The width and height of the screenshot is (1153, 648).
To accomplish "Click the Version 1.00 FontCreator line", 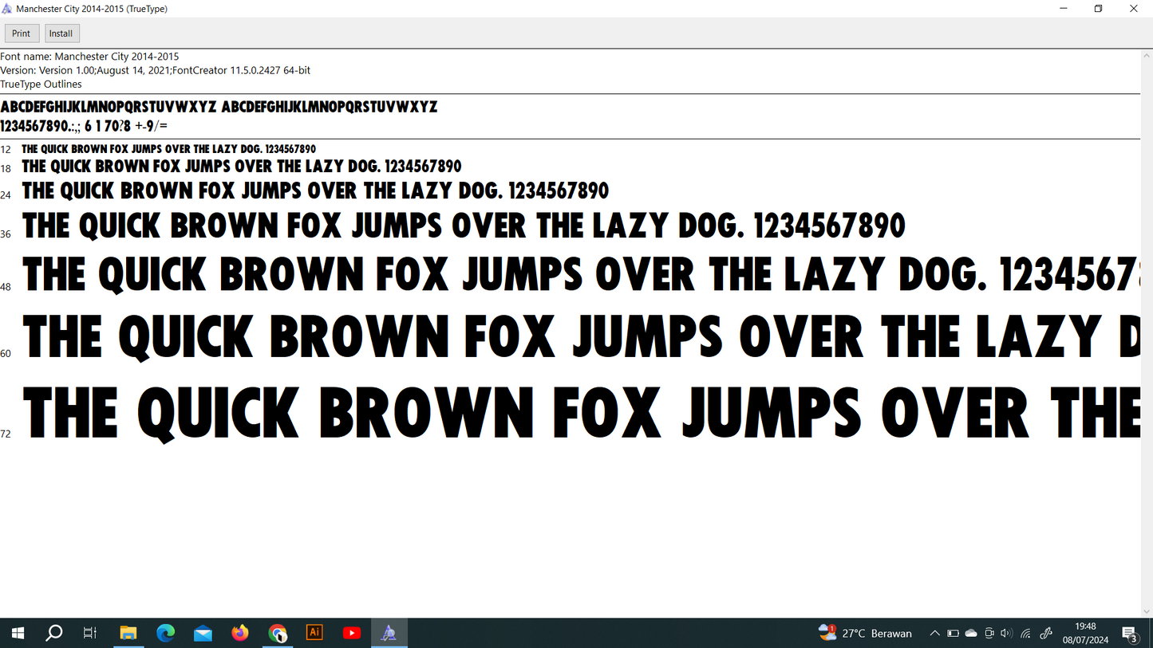I will [155, 70].
